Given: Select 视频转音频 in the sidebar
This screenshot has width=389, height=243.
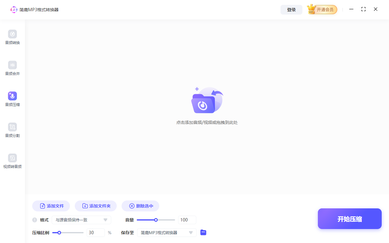Looking at the screenshot, I should click(x=12, y=161).
